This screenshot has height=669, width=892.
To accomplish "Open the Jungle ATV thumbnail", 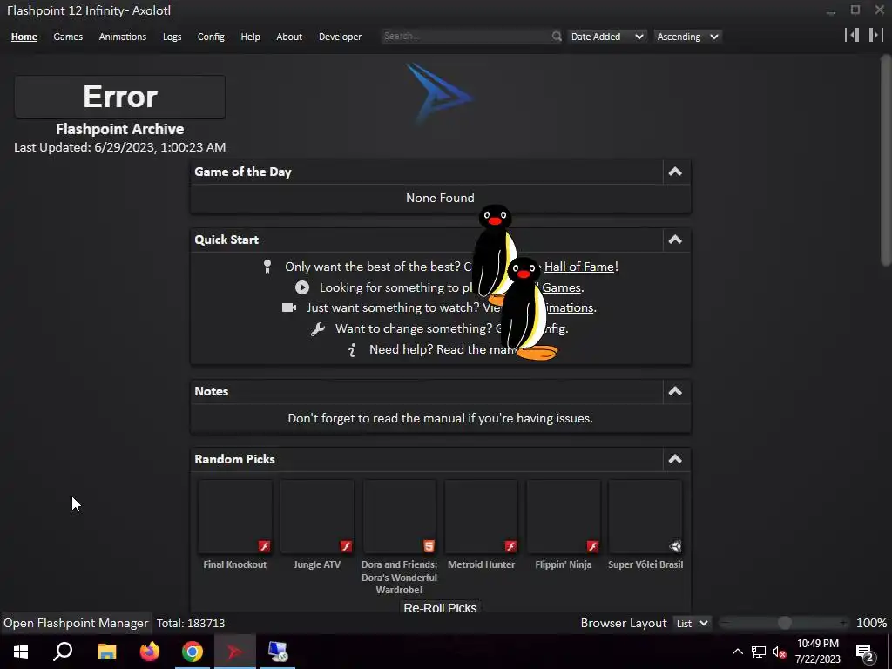I will (317, 517).
